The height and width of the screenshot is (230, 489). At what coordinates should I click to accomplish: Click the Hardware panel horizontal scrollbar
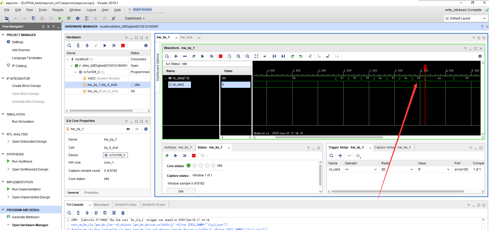pyautogui.click(x=101, y=111)
